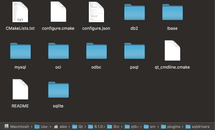Go to lowercase src folder in path bar
Screen dimensions: 215x130
(x=150, y=127)
